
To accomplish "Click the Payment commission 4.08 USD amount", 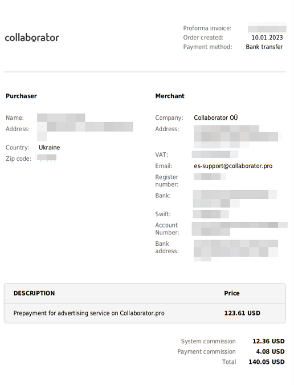I will pyautogui.click(x=270, y=351).
